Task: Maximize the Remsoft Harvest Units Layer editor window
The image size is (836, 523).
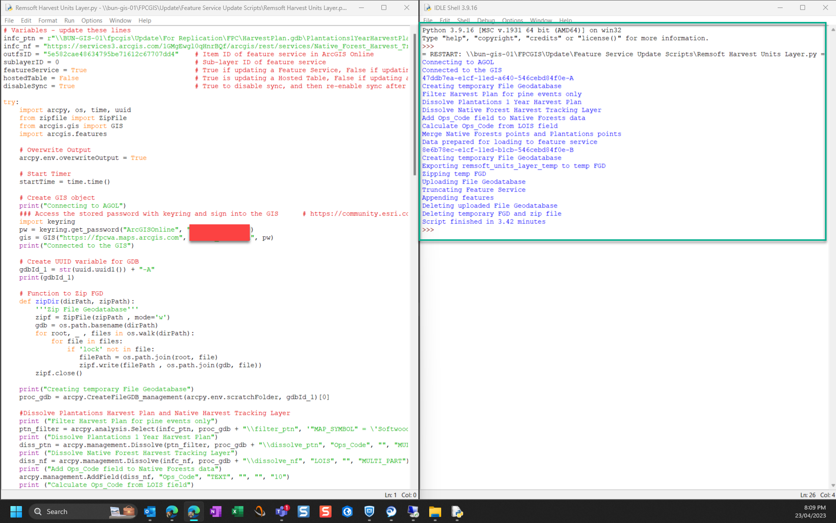Action: pos(384,7)
